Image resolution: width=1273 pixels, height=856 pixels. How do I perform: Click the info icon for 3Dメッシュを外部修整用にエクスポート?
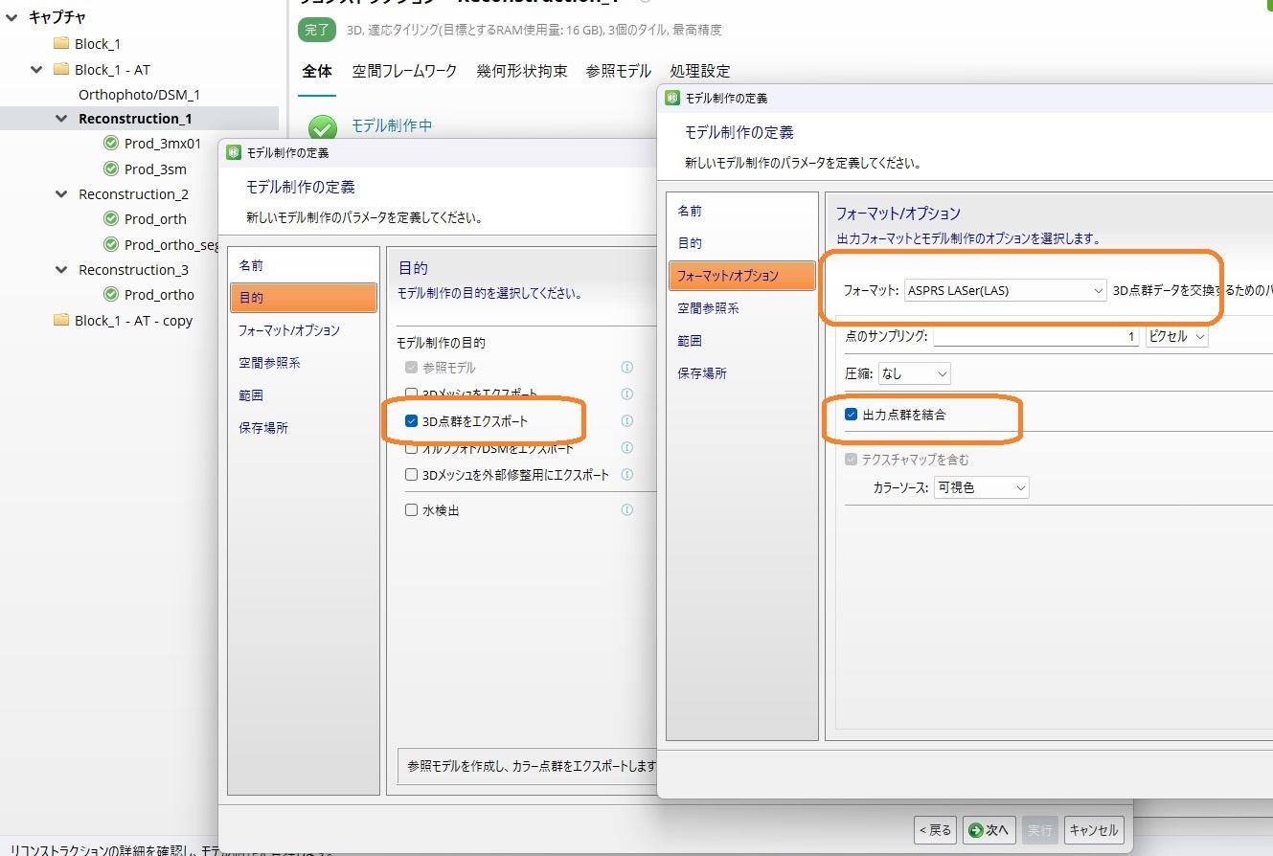coord(627,474)
